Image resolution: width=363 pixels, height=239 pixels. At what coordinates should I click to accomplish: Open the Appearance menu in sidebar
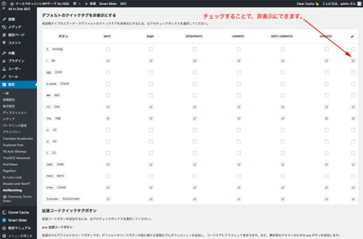pos(18,53)
